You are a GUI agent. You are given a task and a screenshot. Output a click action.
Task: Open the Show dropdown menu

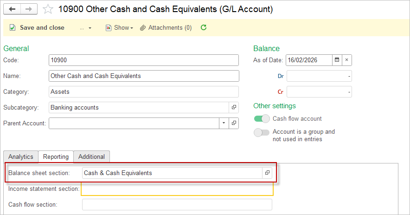click(120, 28)
